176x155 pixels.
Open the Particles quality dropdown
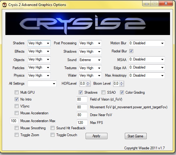point(39,67)
